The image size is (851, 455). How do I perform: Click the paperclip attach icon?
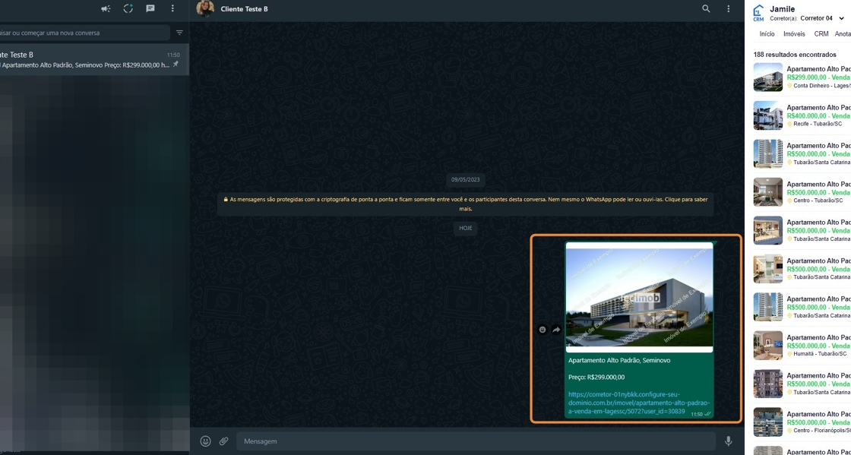pos(223,441)
